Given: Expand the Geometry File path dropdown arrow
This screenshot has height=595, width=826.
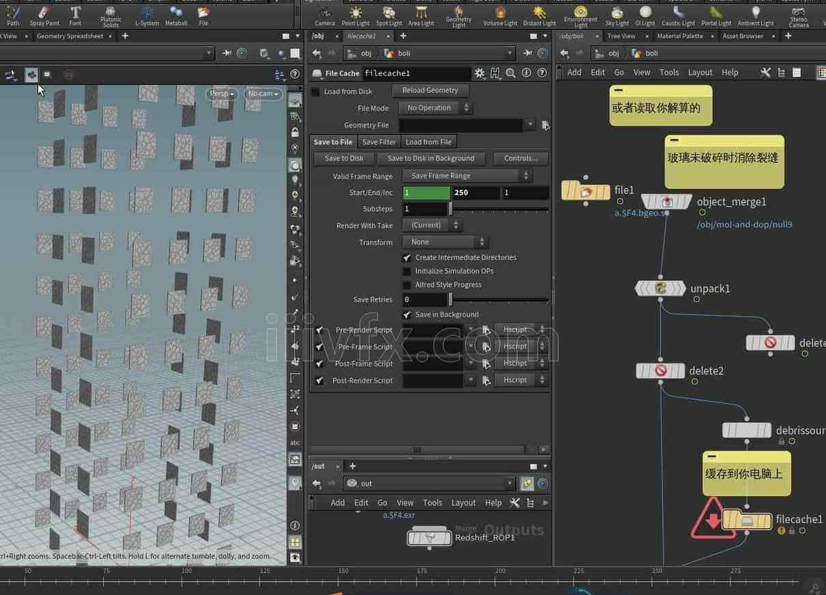Looking at the screenshot, I should [x=530, y=125].
